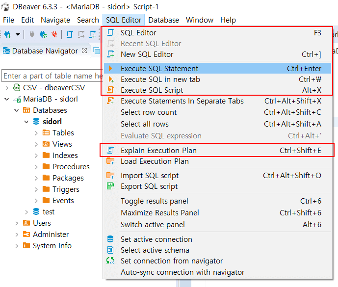
Task: Click the Database Navigator panel icon
Action: pos(6,51)
